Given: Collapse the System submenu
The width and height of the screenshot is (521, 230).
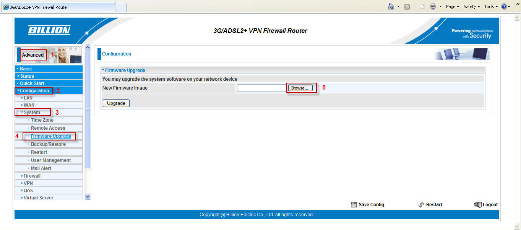Looking at the screenshot, I should (x=49, y=113).
